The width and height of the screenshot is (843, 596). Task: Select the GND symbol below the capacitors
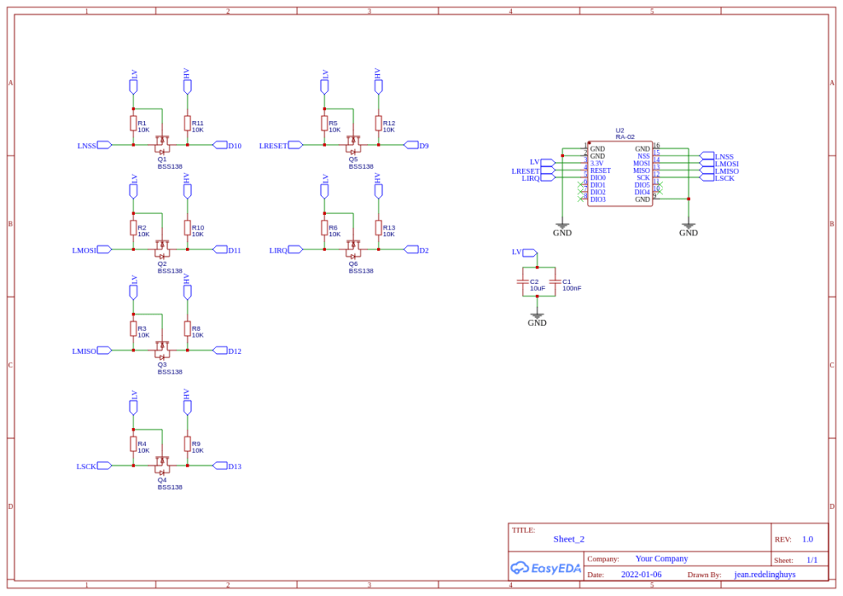(x=537, y=316)
